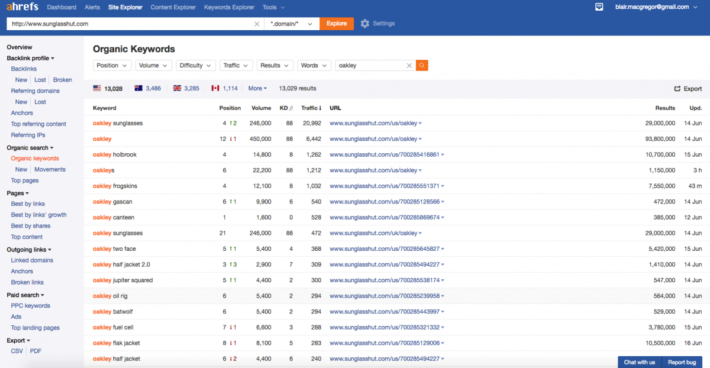Click the Settings gear icon
Viewport: 710px width, 368px height.
(x=365, y=24)
